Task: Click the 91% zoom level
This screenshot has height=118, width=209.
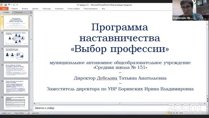Action: click(181, 113)
